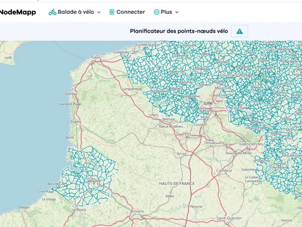Click the Connecter login icon

(112, 12)
